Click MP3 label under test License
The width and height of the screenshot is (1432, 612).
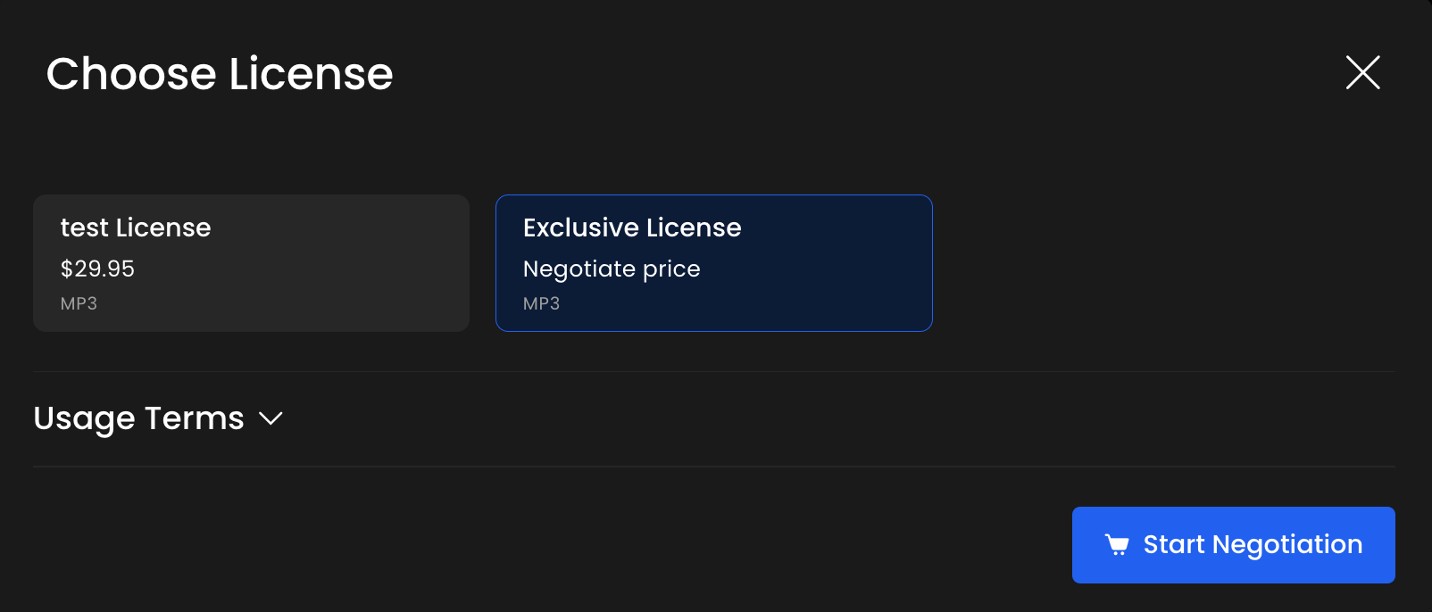[79, 303]
